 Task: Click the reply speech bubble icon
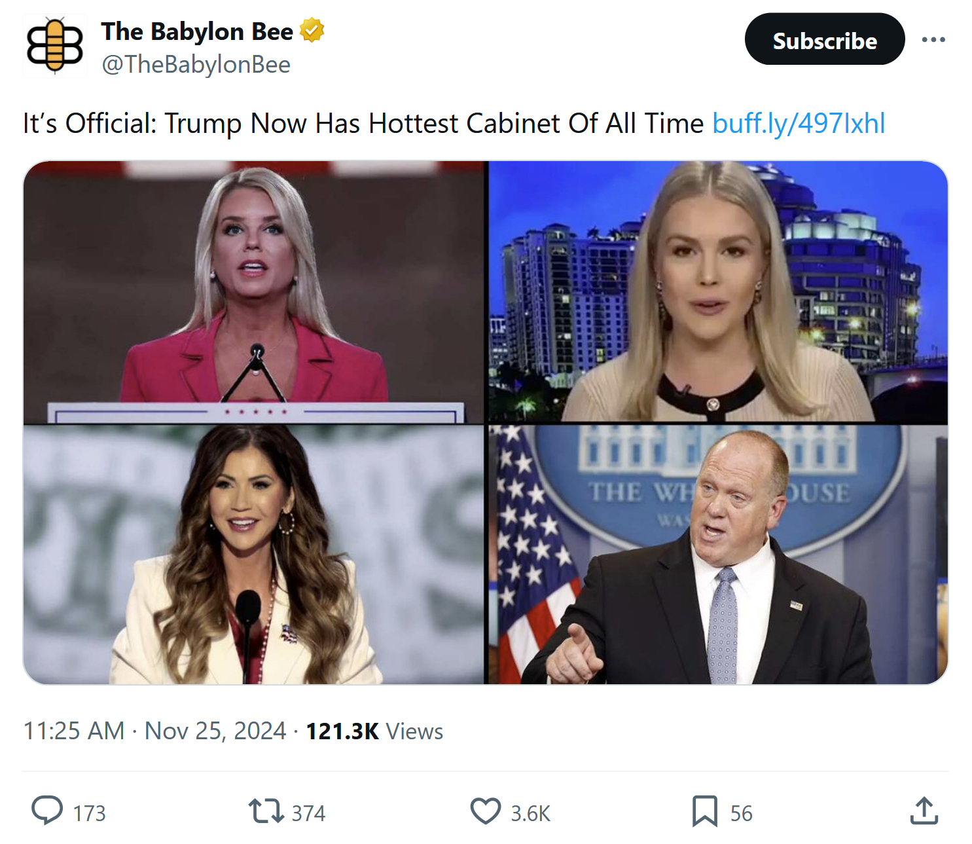pos(47,810)
